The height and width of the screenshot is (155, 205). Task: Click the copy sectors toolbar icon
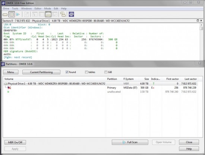tap(63, 14)
